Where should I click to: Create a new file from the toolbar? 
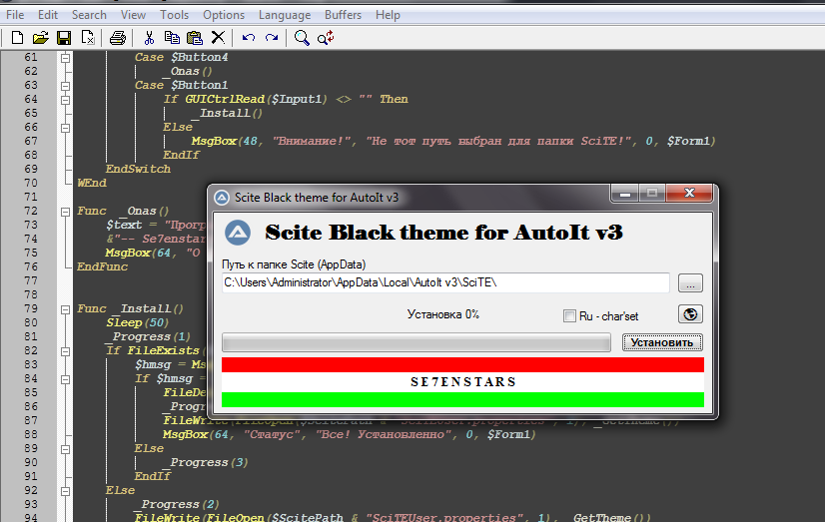pos(17,38)
